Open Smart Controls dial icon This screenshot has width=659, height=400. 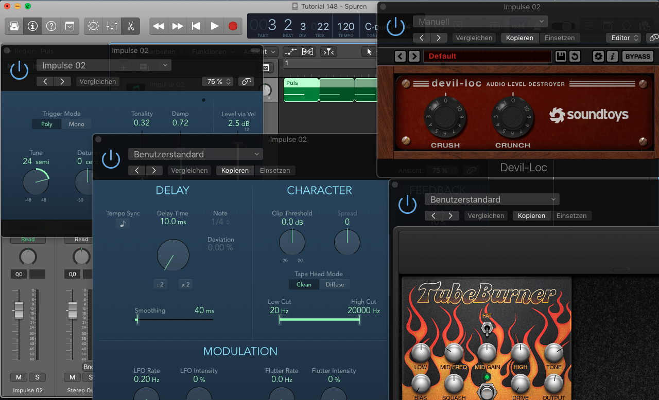coord(93,26)
